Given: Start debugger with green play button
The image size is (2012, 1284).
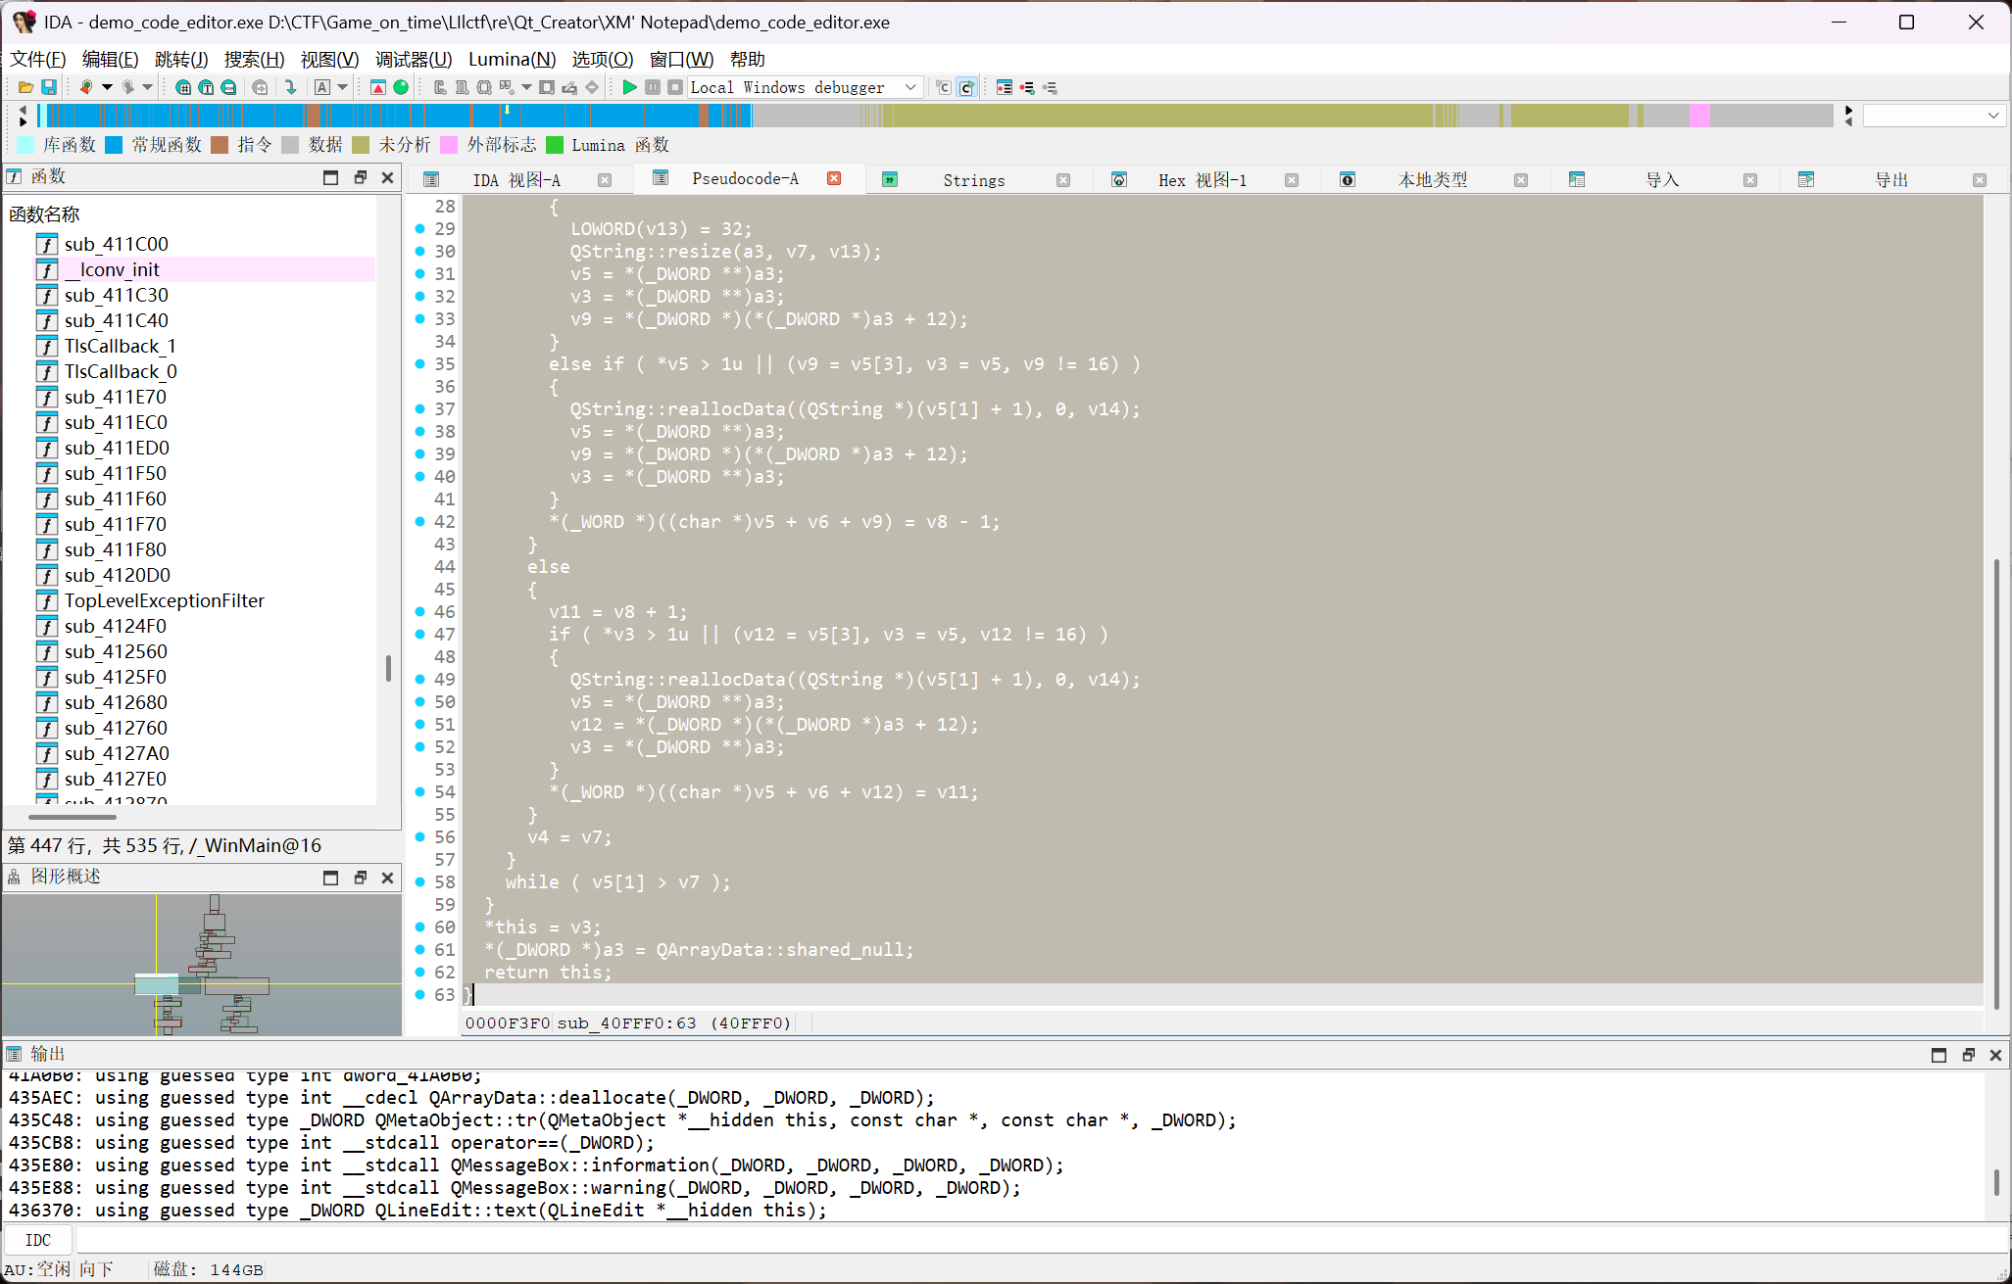Looking at the screenshot, I should coord(629,87).
